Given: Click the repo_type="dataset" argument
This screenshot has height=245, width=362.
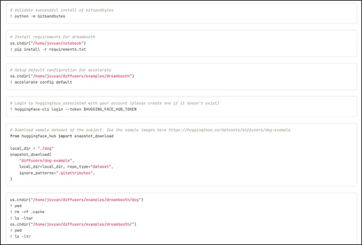Looking at the screenshot, I should click(x=92, y=167).
